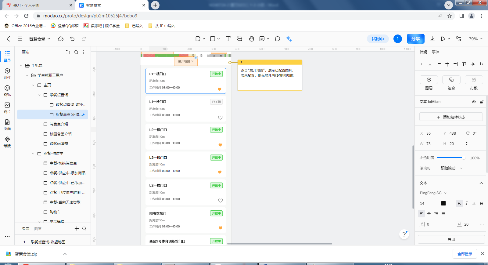Screen dimensions: 488x265
Task: Open the comment bubble tool
Action: coord(277,39)
